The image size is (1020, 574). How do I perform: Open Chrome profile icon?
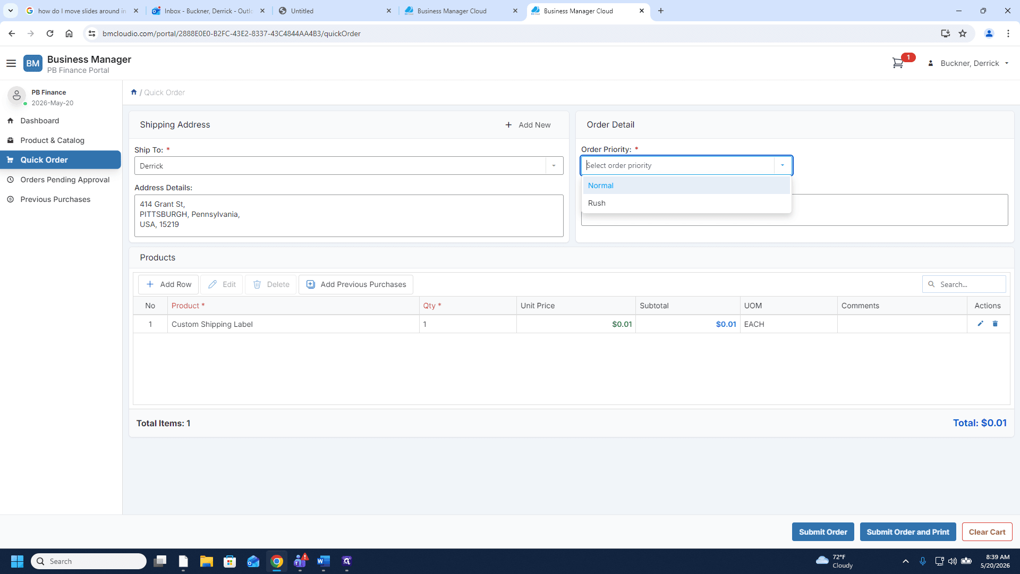pos(989,33)
